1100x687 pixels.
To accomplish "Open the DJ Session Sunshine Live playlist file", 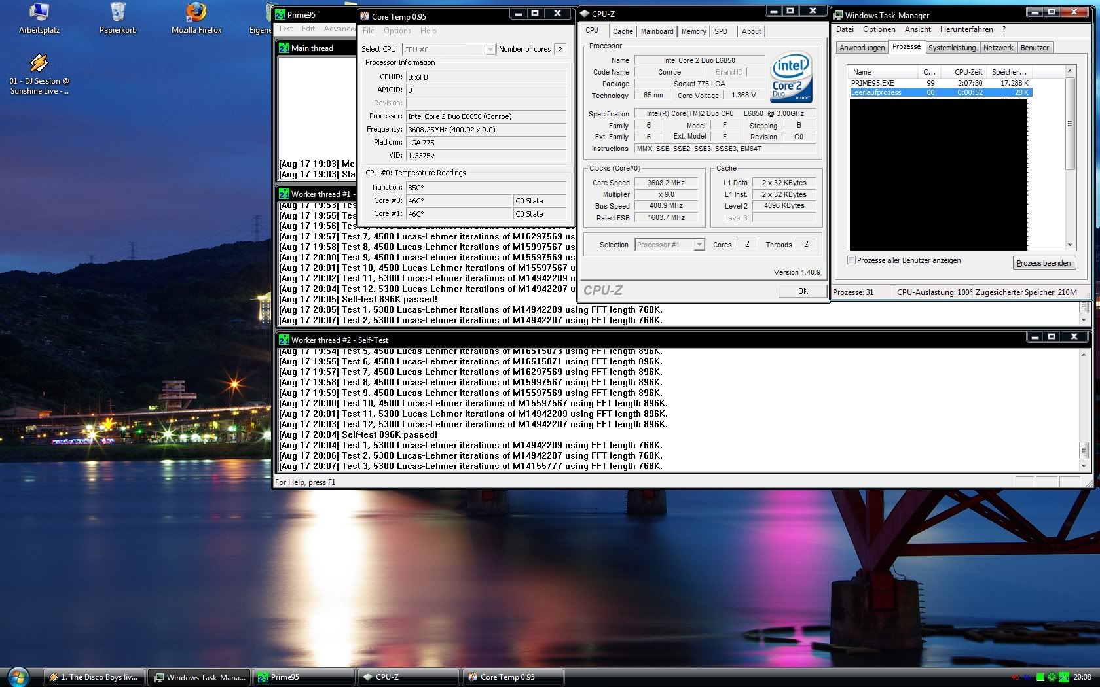I will (x=39, y=74).
